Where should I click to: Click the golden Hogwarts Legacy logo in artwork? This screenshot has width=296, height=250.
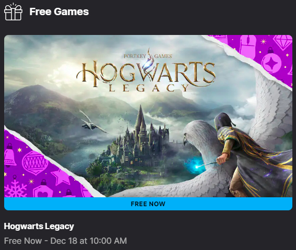click(146, 76)
